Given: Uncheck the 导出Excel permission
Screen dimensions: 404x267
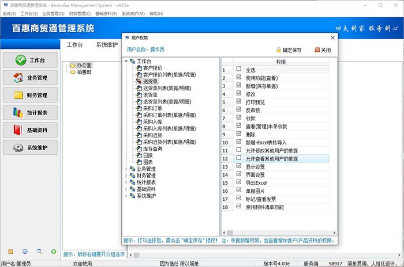Looking at the screenshot, I should [x=239, y=182].
